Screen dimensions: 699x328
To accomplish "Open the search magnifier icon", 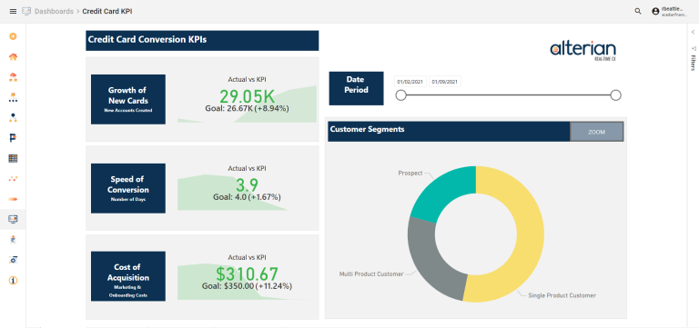I will tap(638, 12).
